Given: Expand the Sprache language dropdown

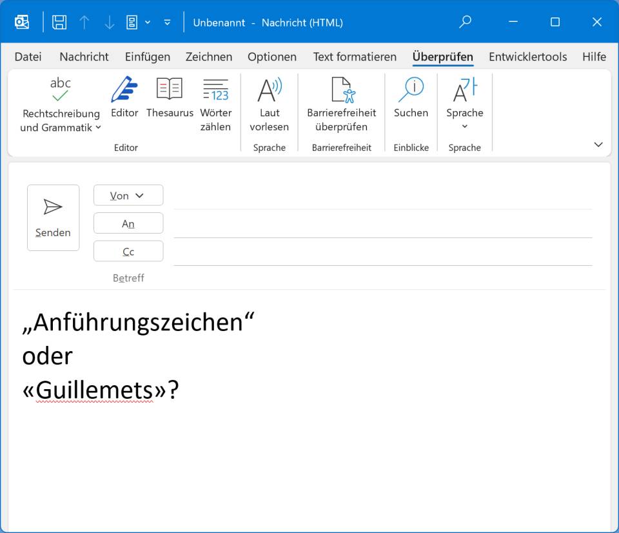Looking at the screenshot, I should pyautogui.click(x=464, y=103).
